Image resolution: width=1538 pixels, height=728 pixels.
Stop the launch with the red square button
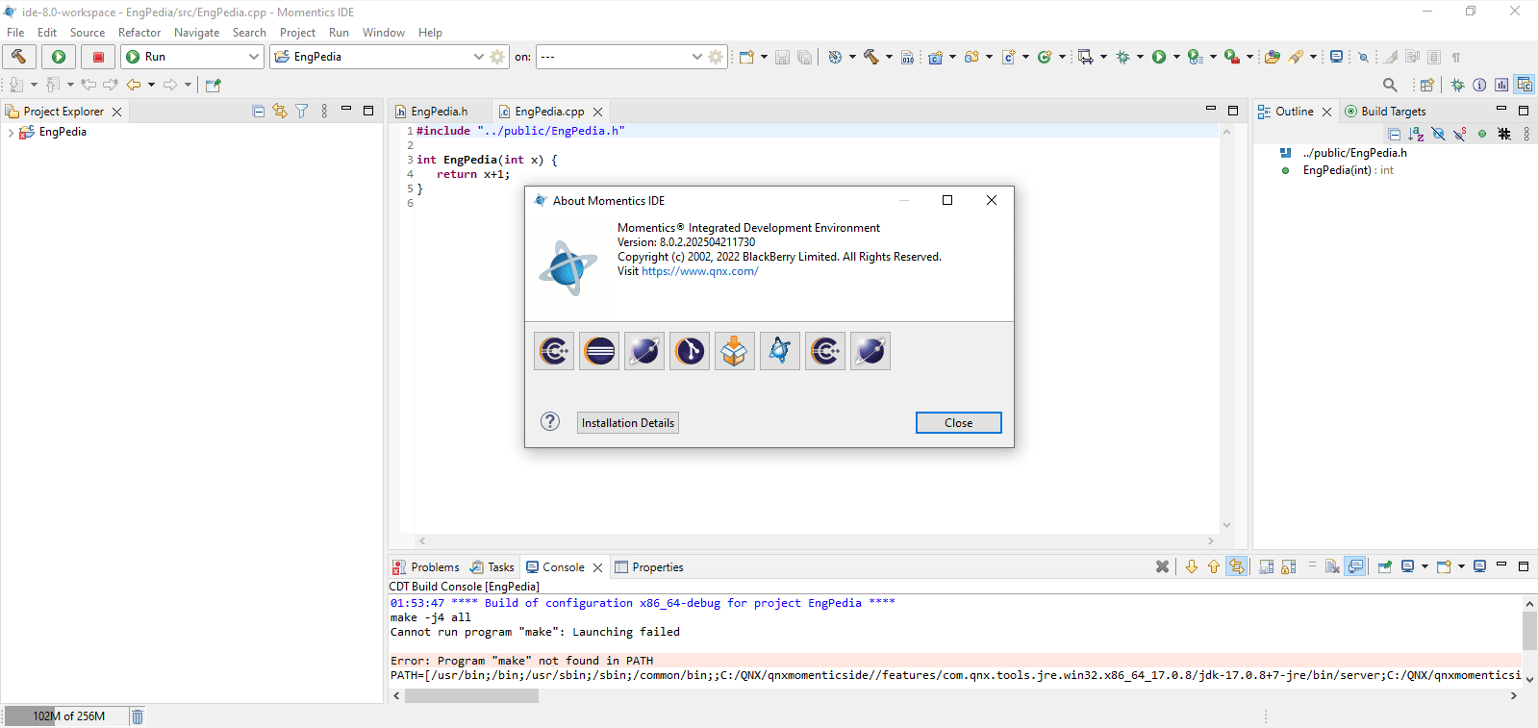[98, 57]
